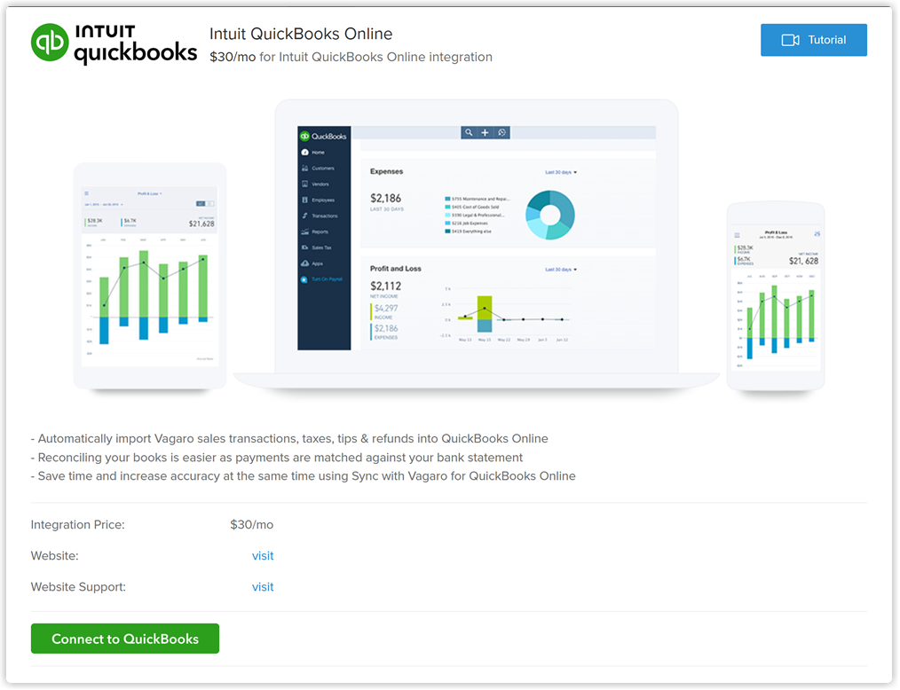The image size is (900, 690).
Task: Open the Website visit link
Action: coord(263,556)
